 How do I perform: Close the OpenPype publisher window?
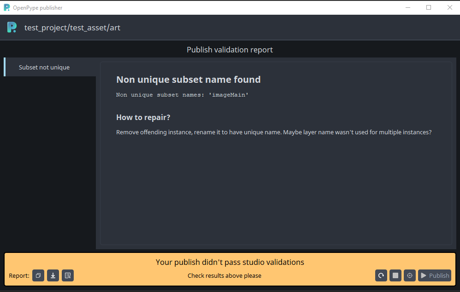coord(450,8)
